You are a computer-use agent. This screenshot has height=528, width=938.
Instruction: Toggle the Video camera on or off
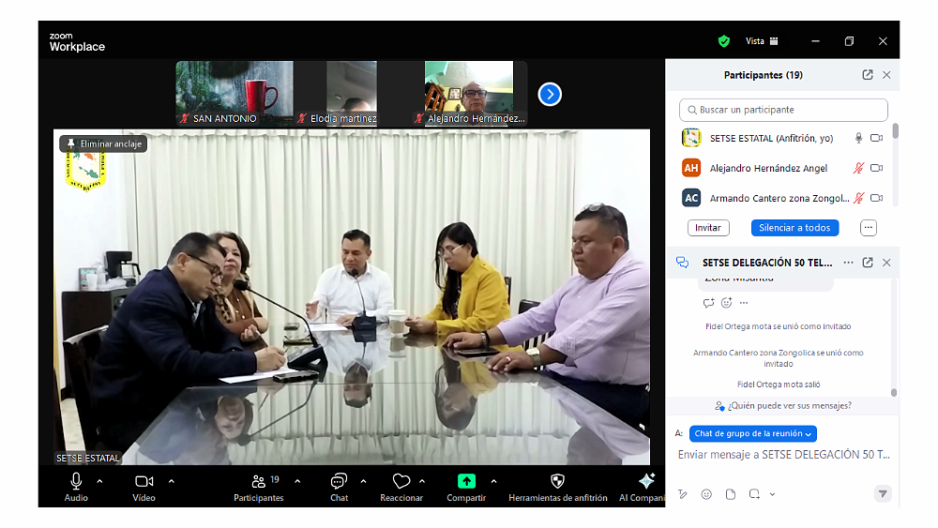click(x=144, y=481)
